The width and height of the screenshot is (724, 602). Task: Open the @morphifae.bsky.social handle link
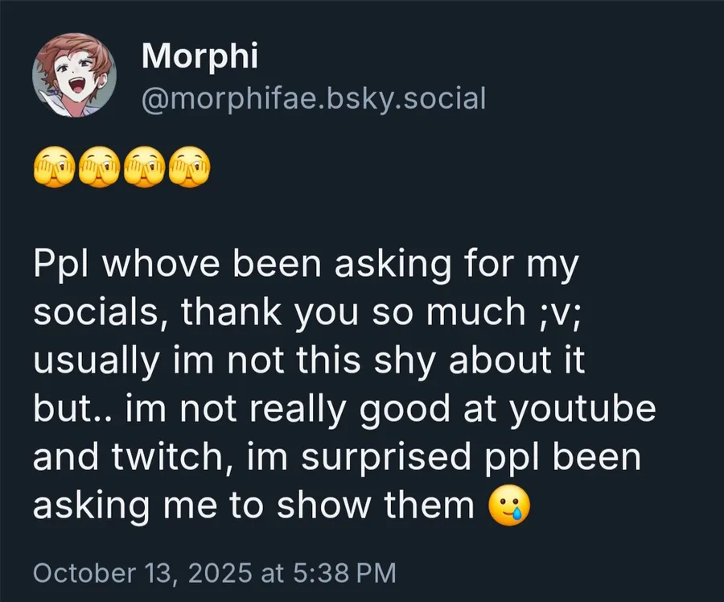[x=314, y=98]
